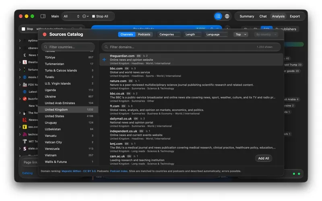This screenshot has width=322, height=201.
Task: Click the slate.com S icon in the sidebar
Action: click(x=25, y=148)
